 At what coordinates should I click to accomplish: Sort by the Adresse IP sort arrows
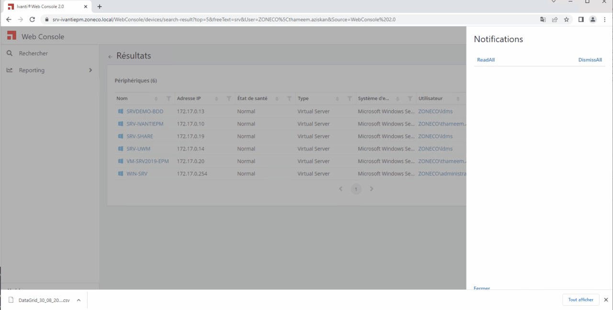[216, 99]
